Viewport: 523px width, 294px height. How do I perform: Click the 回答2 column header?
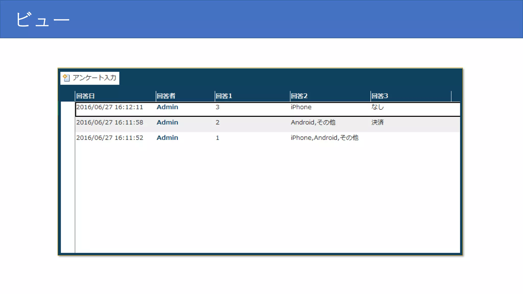(299, 96)
